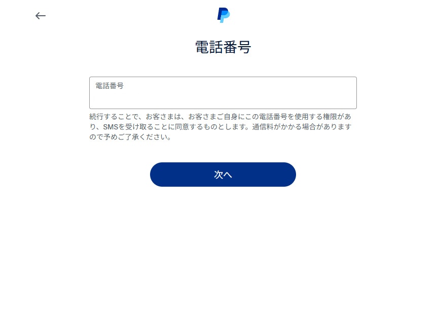Focus the 電話番号 phone number input field
This screenshot has height=311, width=439.
tap(223, 93)
